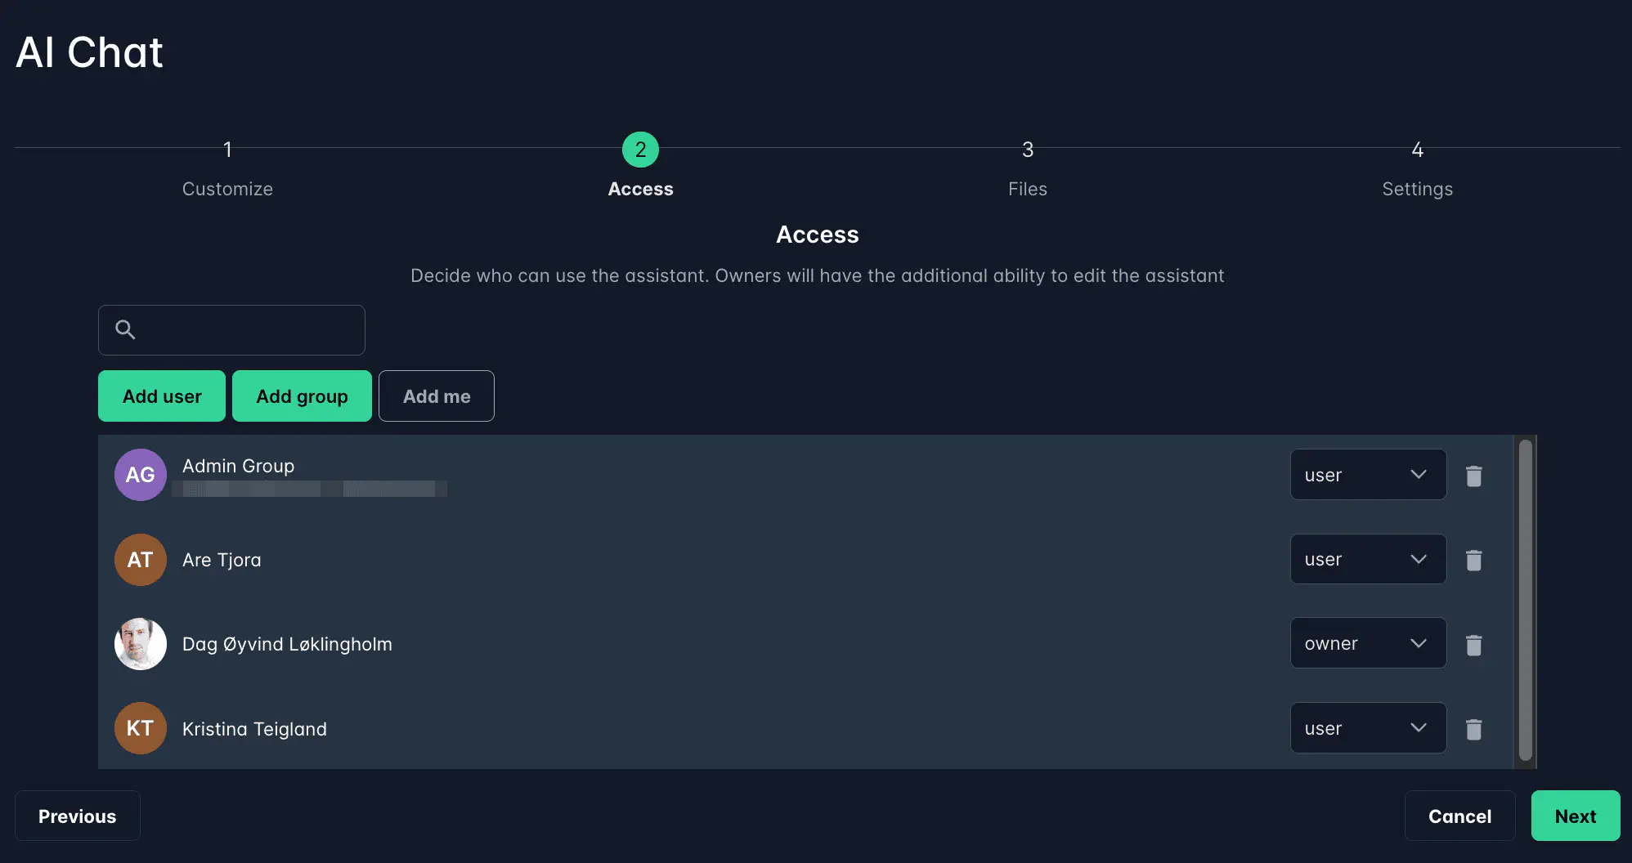Click the access list vertical scrollbar
This screenshot has height=863, width=1632.
pyautogui.click(x=1525, y=601)
